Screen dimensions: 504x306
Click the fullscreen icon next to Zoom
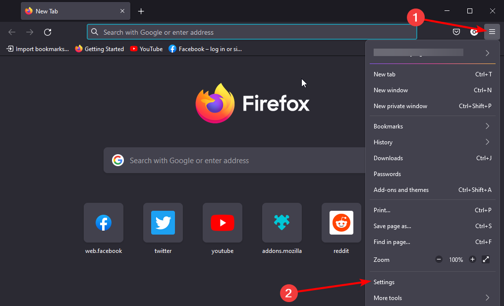(x=485, y=259)
